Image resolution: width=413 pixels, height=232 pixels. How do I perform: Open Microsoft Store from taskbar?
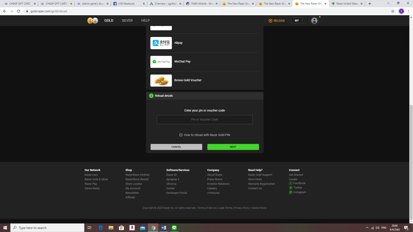pos(121,228)
